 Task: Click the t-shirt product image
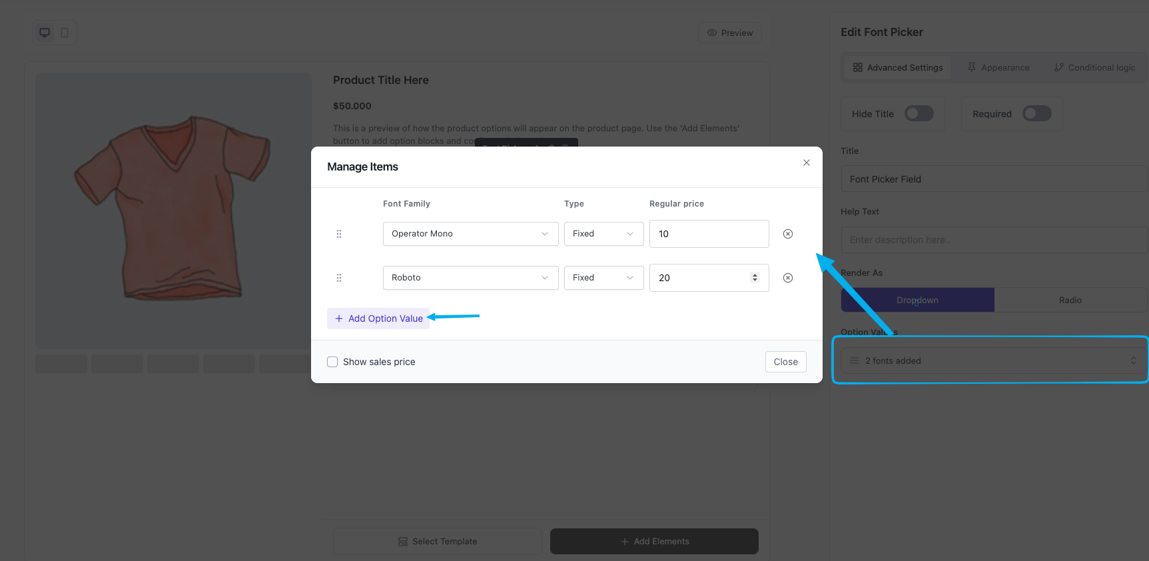[173, 211]
